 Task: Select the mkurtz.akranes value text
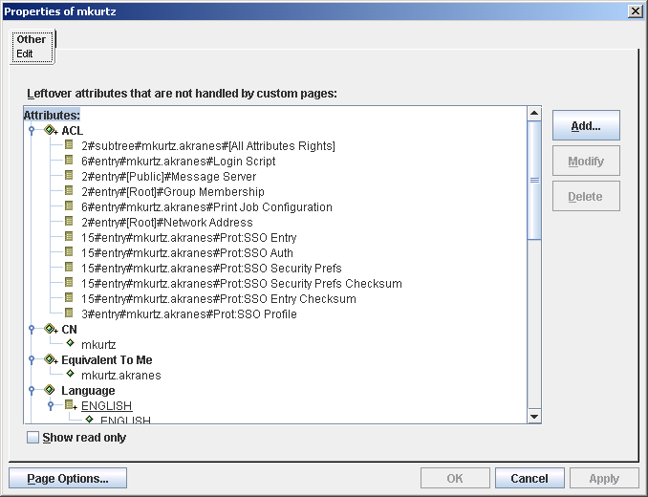(121, 375)
